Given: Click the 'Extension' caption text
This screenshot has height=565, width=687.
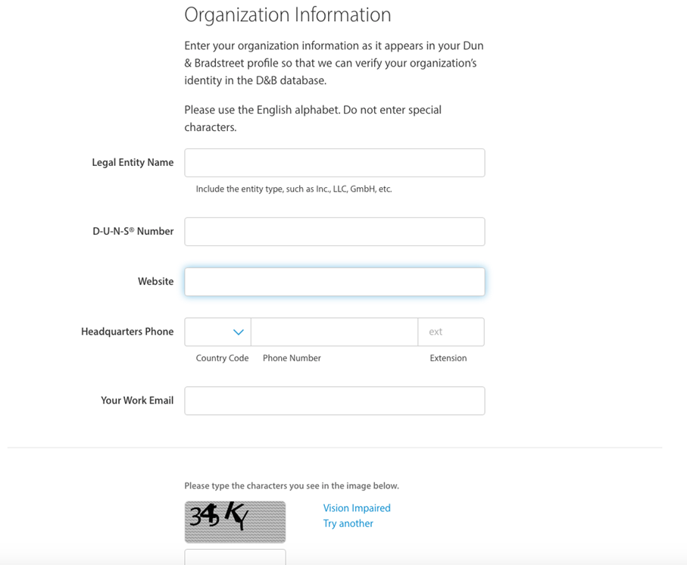Looking at the screenshot, I should [448, 358].
